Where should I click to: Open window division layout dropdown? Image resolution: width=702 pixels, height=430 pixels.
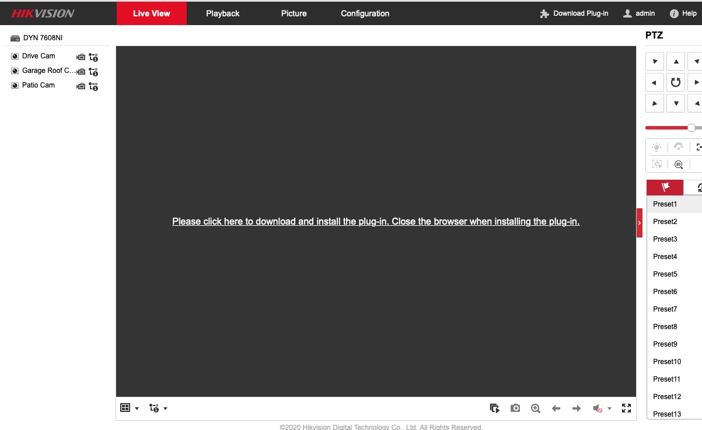[130, 408]
